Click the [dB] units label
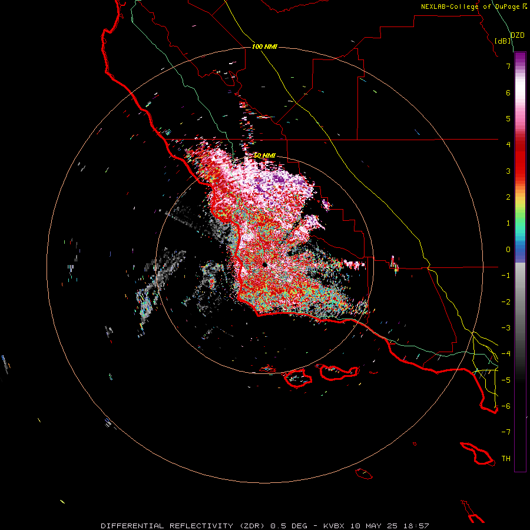The width and height of the screenshot is (530, 530). pyautogui.click(x=503, y=41)
